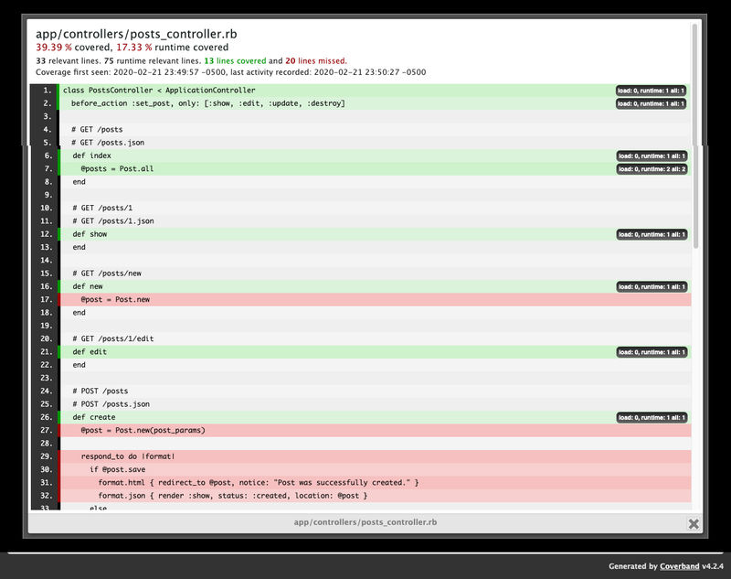Close the posts_controller.rb coverage dialog
Image resolution: width=731 pixels, height=579 pixels.
click(694, 523)
